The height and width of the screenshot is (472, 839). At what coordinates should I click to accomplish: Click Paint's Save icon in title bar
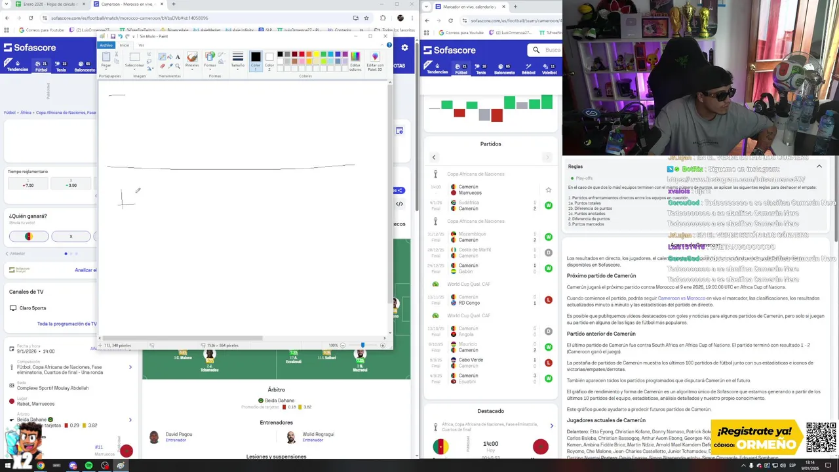coord(113,36)
